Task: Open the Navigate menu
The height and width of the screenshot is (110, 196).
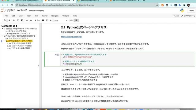Action: [x=55, y=16]
